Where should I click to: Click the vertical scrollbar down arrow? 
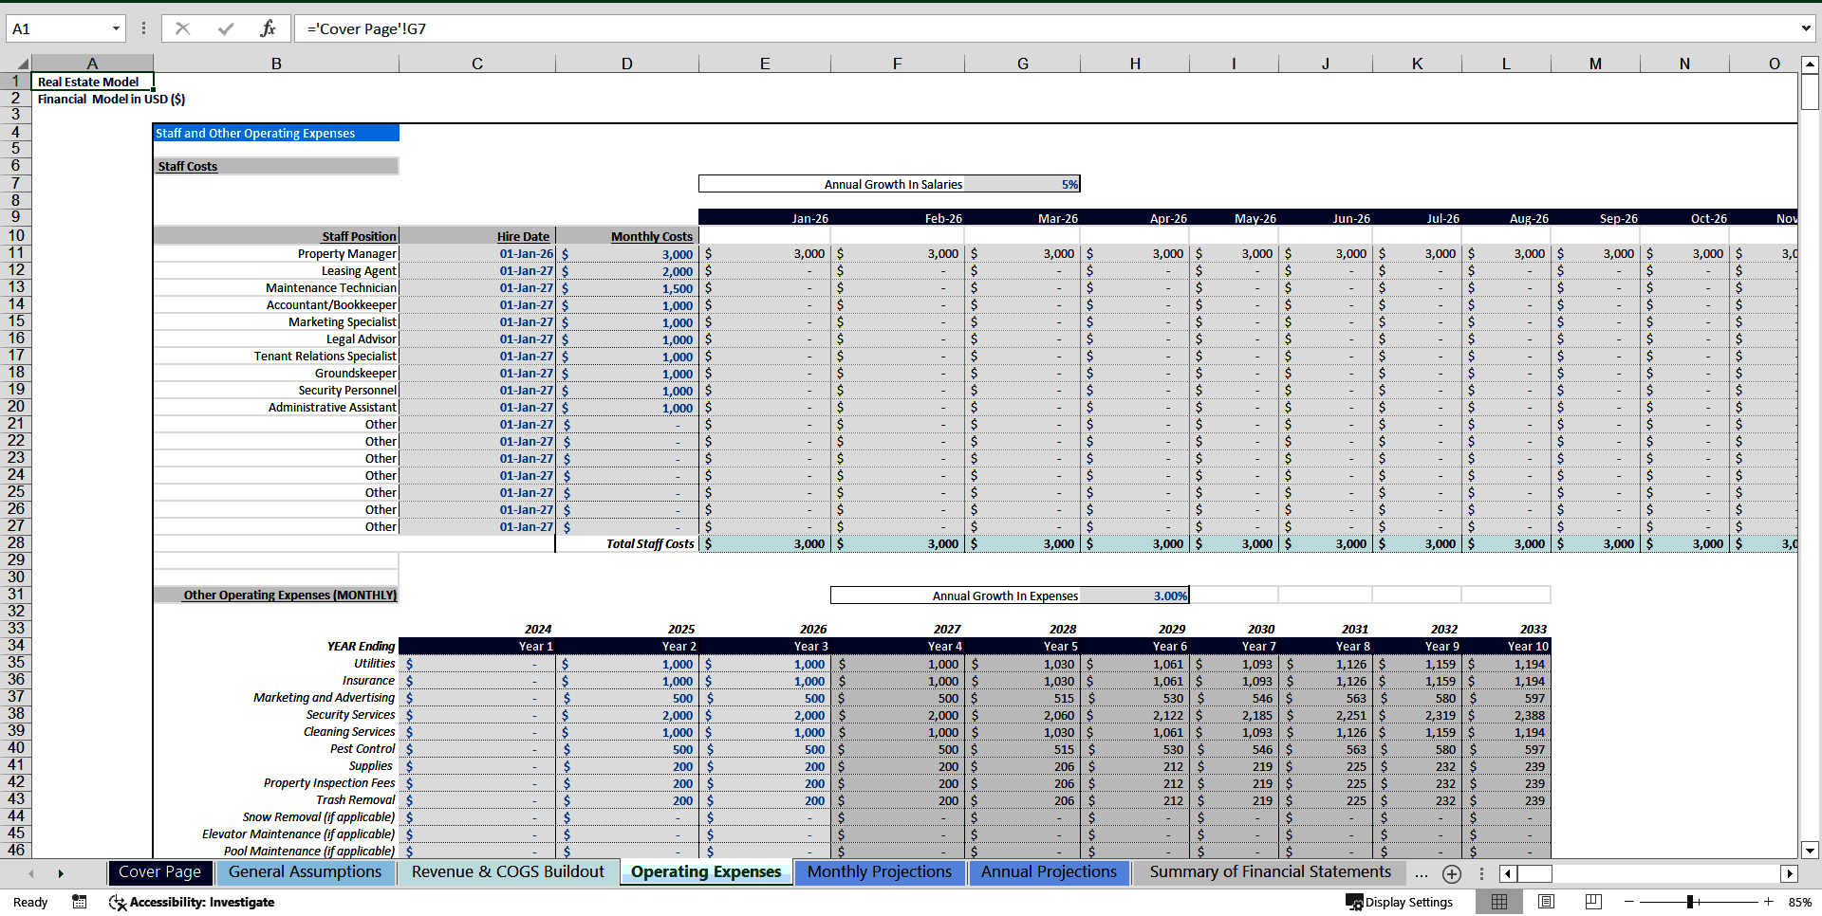[x=1810, y=851]
